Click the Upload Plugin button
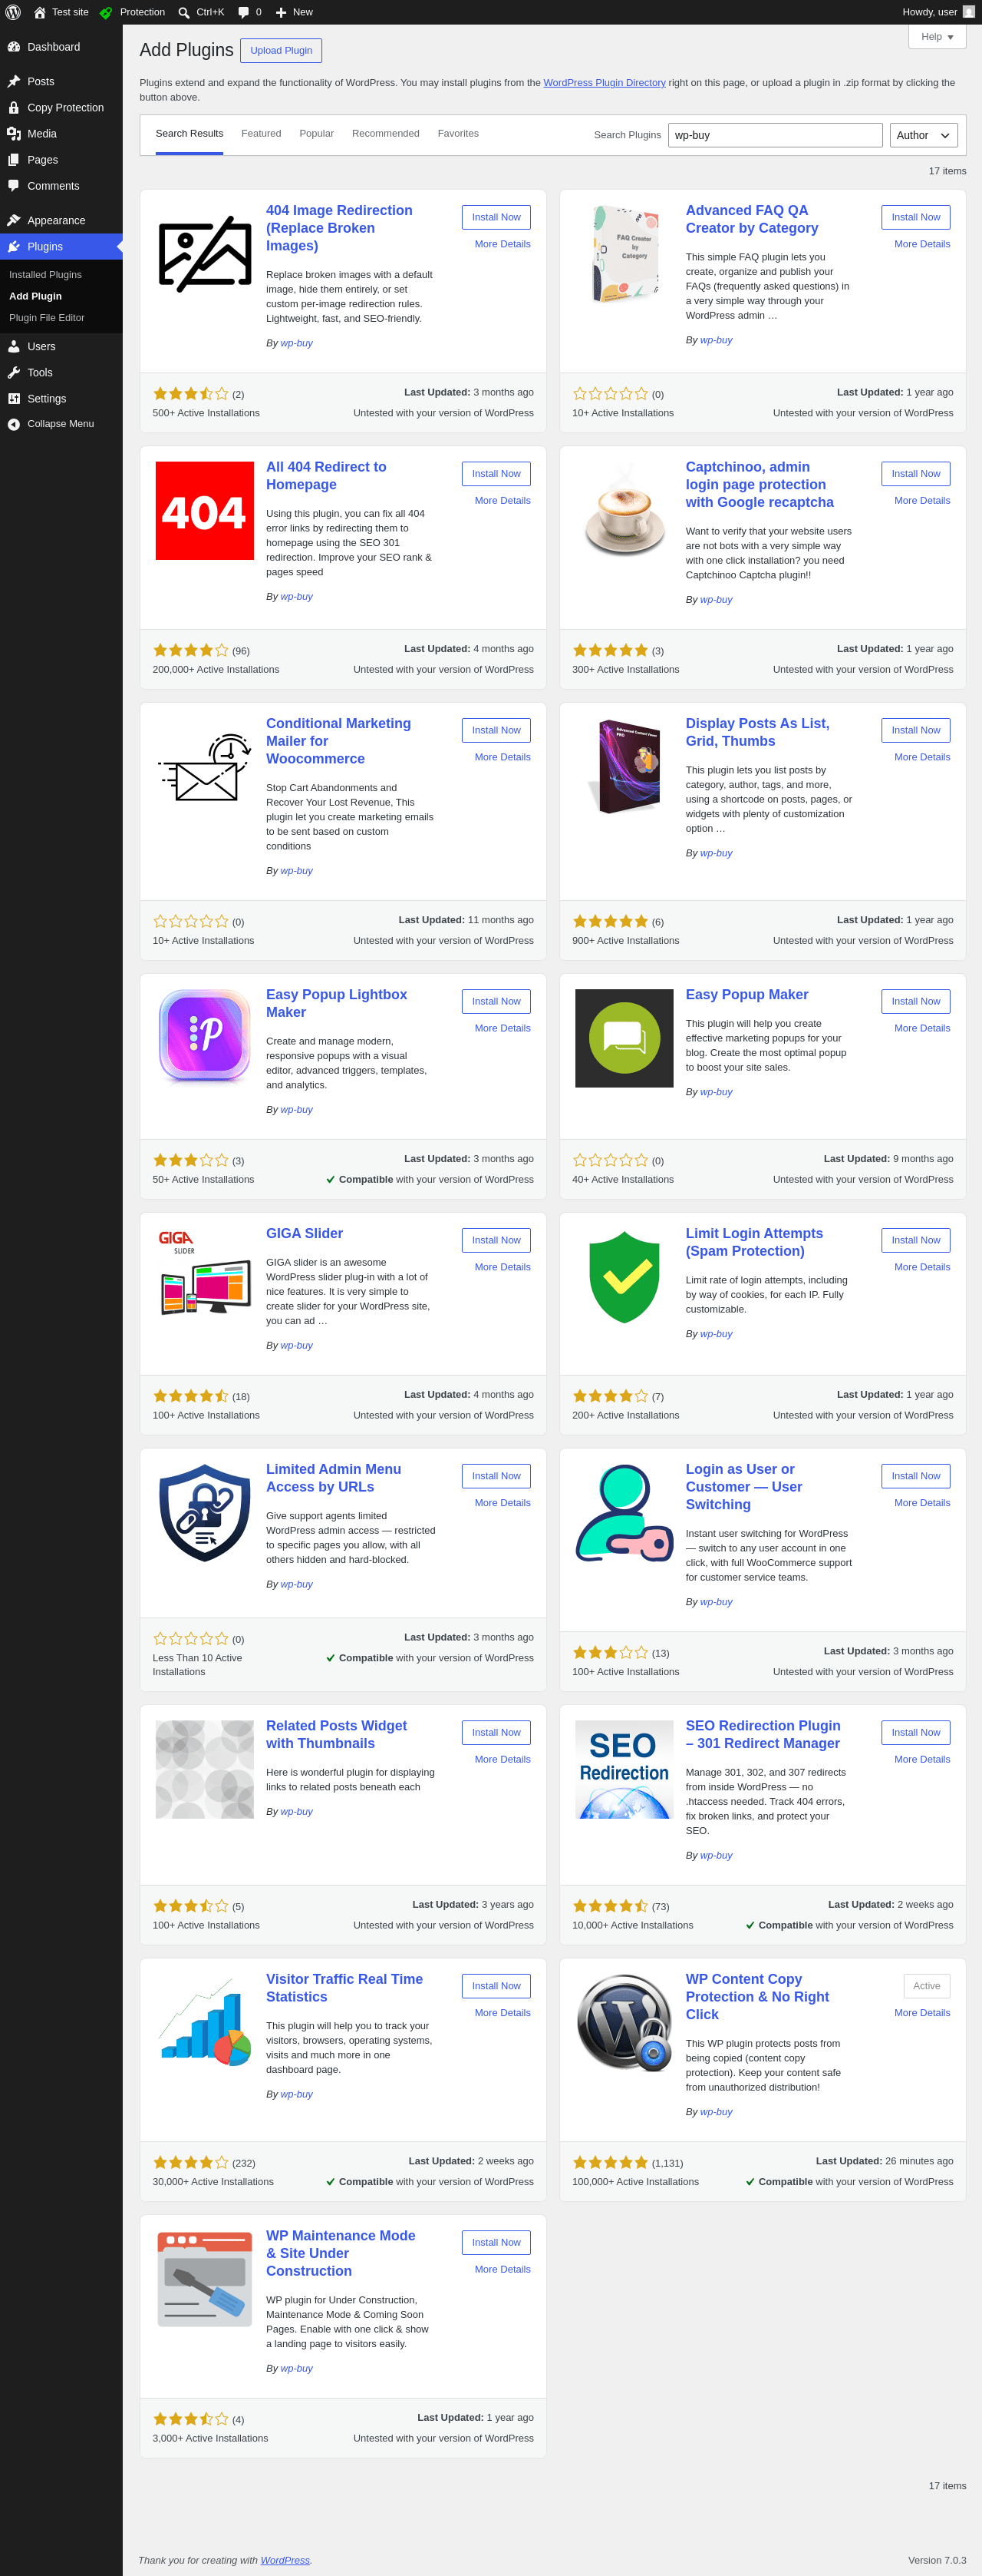 (281, 51)
